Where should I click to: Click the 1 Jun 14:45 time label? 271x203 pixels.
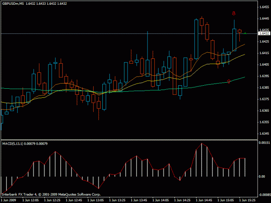(204, 200)
